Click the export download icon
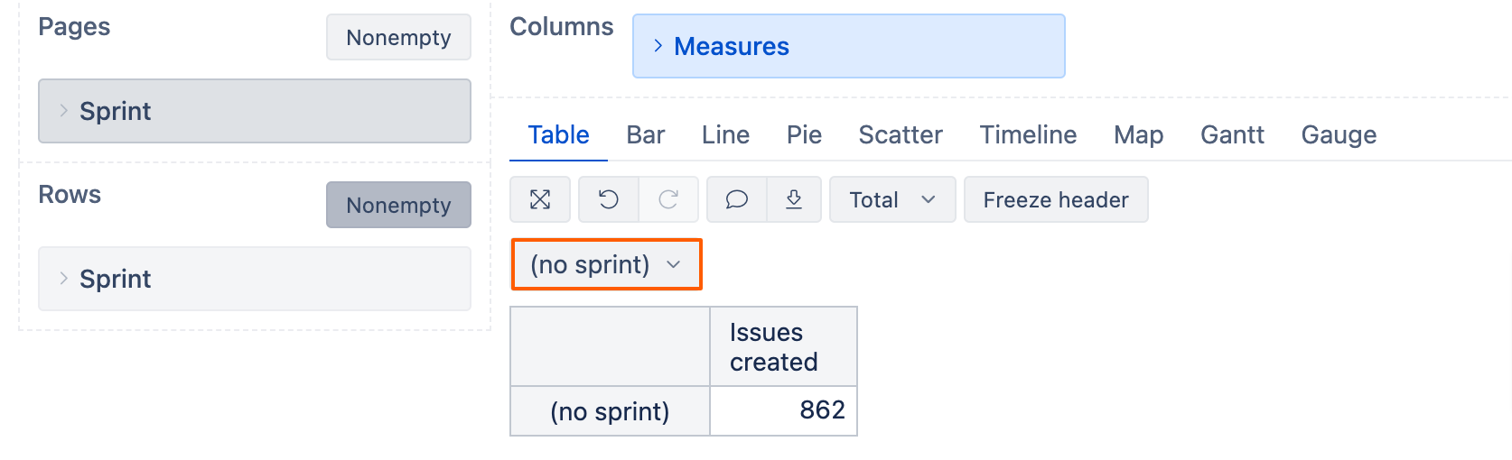The image size is (1512, 460). point(794,199)
